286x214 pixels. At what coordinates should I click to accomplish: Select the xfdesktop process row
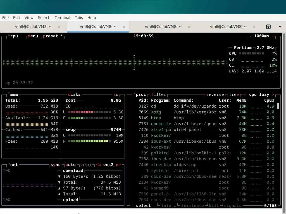(x=206, y=165)
